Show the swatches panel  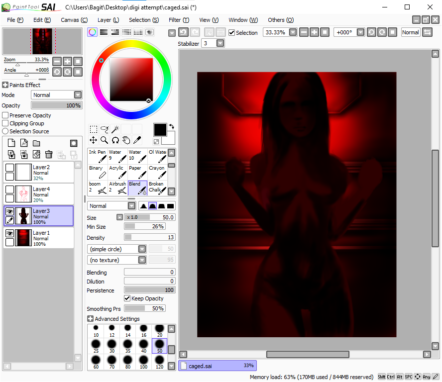[x=138, y=32]
